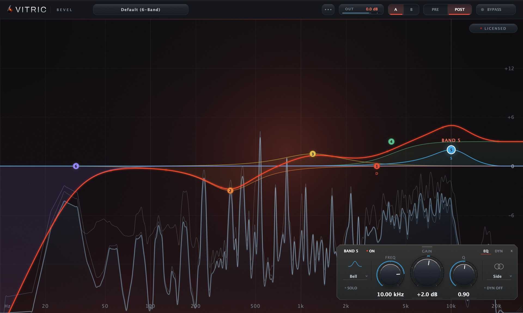Click the Band 5 Q knob

pyautogui.click(x=463, y=274)
